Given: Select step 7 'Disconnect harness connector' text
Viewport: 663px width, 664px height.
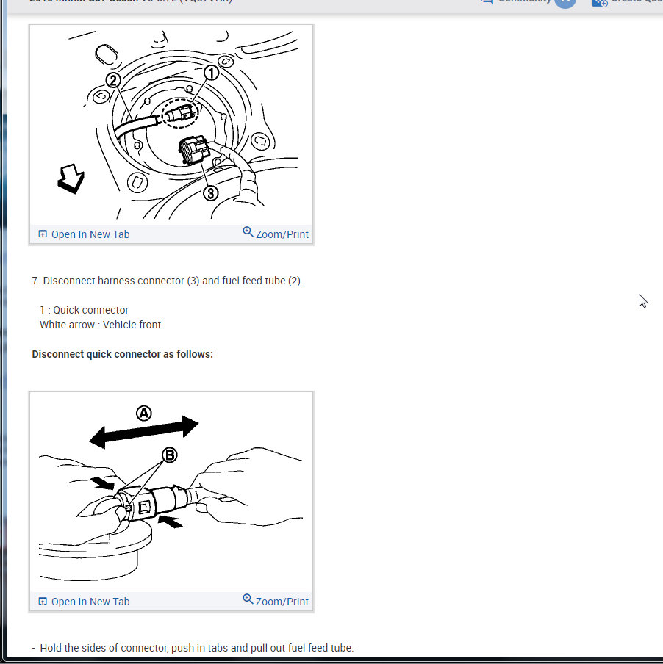Looking at the screenshot, I should tap(168, 281).
